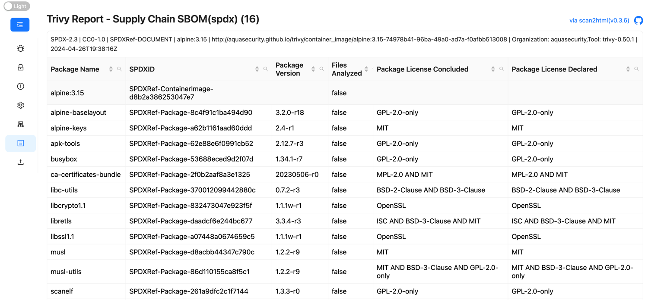Select the SBOM list sidebar icon
Image resolution: width=645 pixels, height=300 pixels.
coord(20,143)
